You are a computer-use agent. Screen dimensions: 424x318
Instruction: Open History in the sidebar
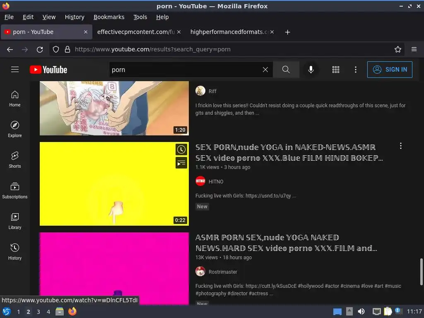click(15, 252)
